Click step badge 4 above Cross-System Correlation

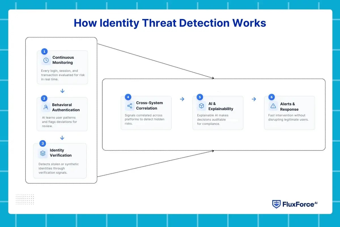(x=127, y=97)
